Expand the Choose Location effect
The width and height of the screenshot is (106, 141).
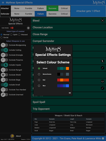pyautogui.click(x=68, y=27)
